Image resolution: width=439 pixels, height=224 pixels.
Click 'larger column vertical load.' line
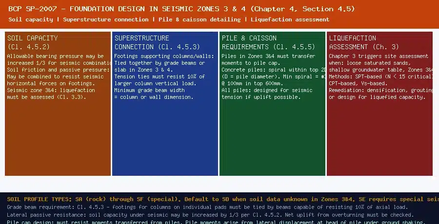tap(155, 83)
